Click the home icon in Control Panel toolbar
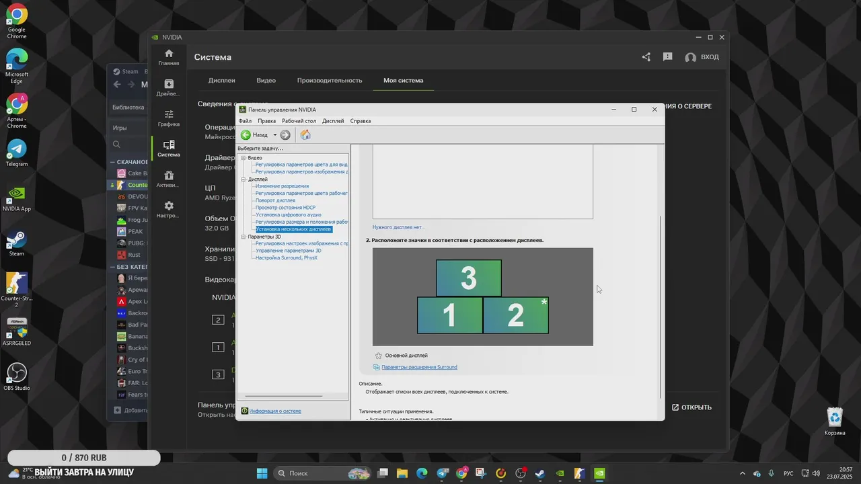Image resolution: width=861 pixels, height=484 pixels. 305,135
